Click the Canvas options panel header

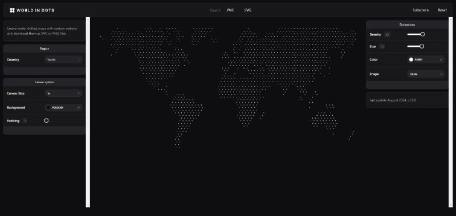pos(44,82)
